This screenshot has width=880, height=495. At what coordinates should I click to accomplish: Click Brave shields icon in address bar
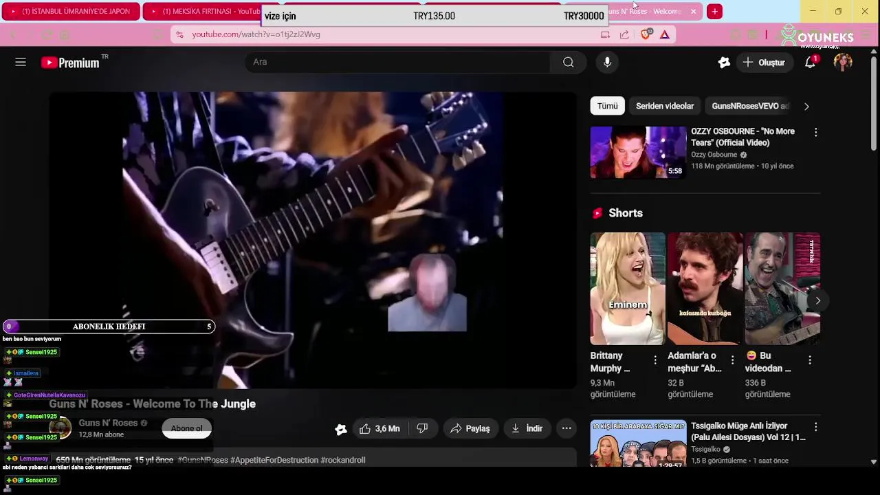tap(646, 34)
